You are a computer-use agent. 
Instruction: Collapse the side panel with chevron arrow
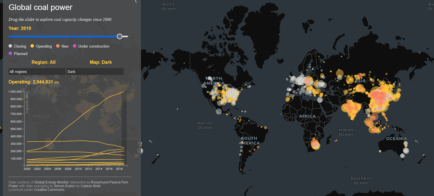[136, 1]
